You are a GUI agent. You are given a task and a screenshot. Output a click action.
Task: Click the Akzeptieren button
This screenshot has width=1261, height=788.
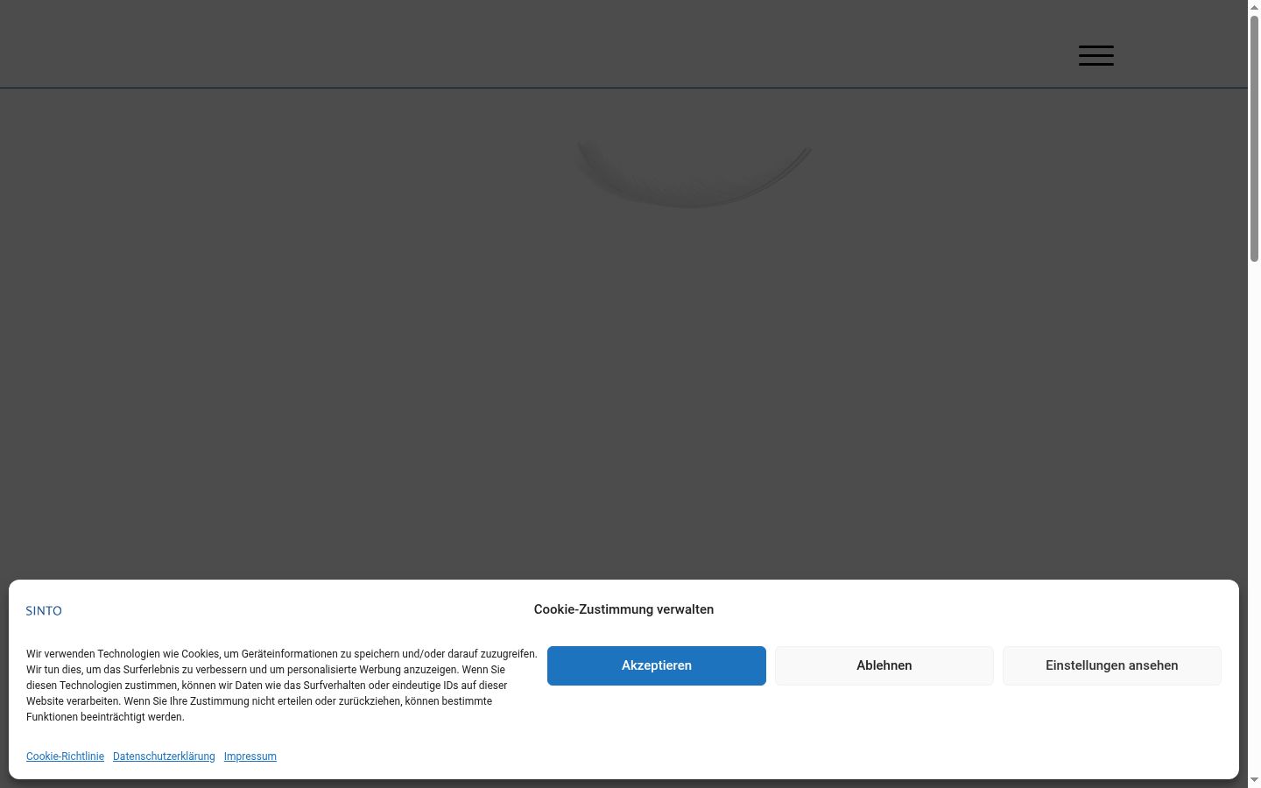point(657,665)
